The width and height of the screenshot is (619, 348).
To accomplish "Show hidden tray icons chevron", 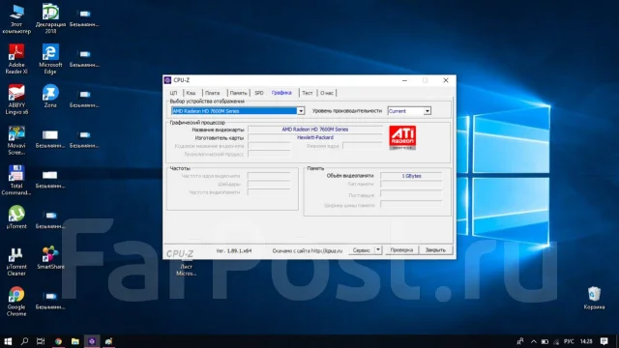I will pos(534,341).
